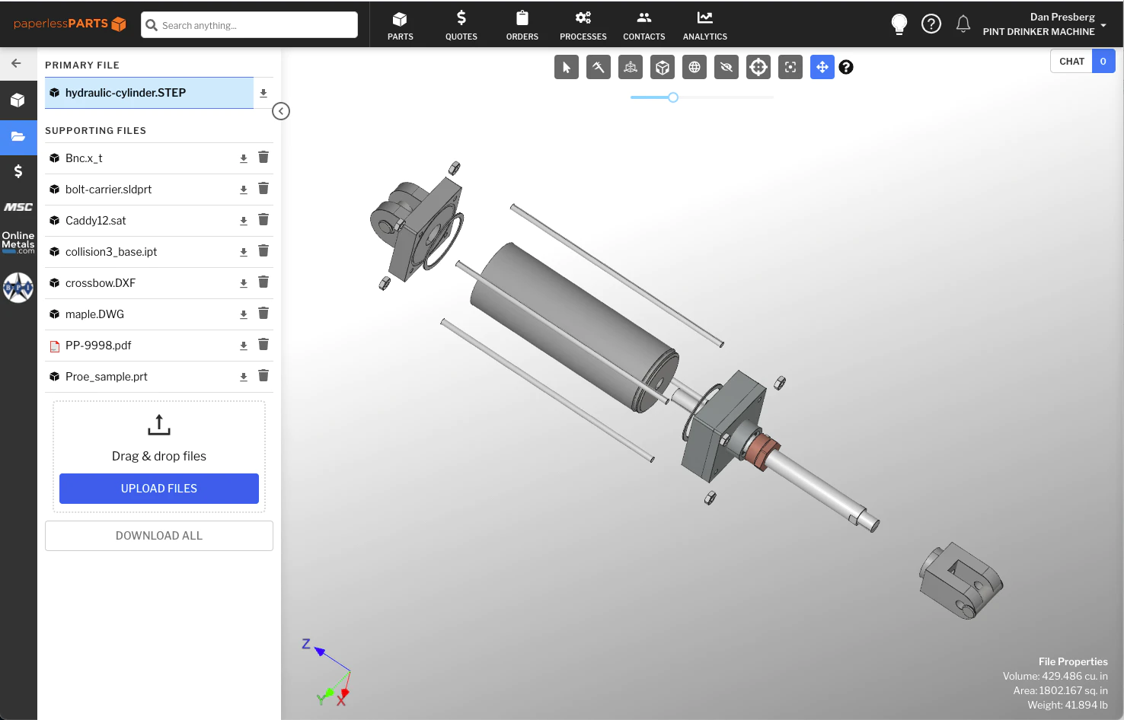Click the globe icon in the viewer toolbar
The height and width of the screenshot is (720, 1124).
(695, 67)
